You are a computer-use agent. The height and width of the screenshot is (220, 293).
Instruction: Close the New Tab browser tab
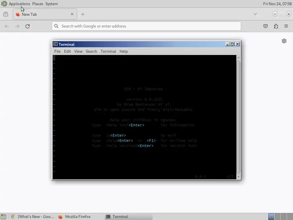(x=72, y=14)
